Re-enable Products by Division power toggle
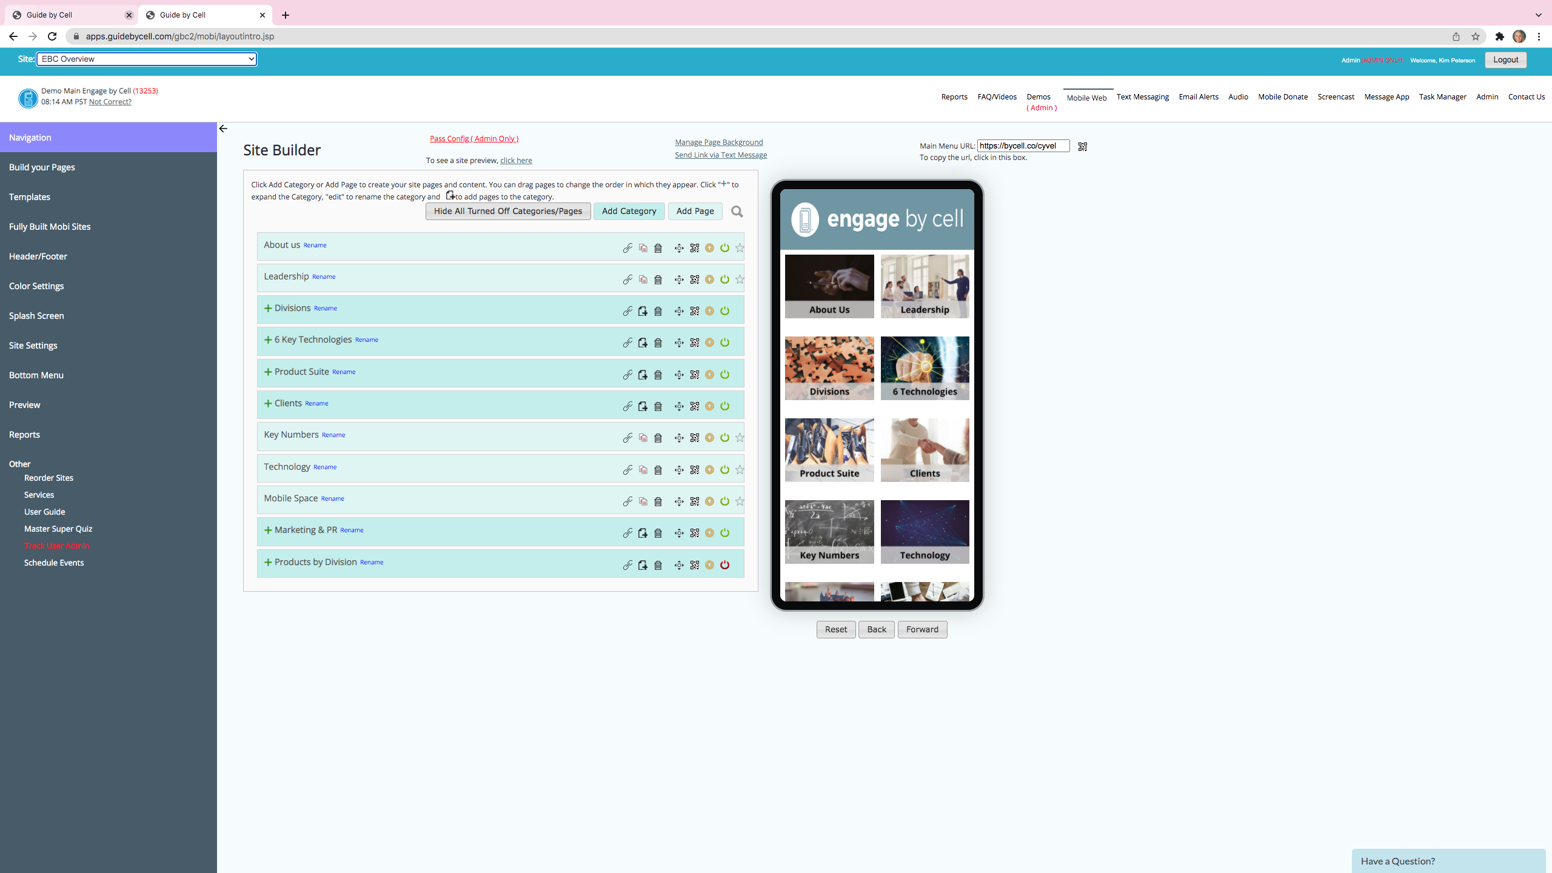The image size is (1552, 873). 725,564
